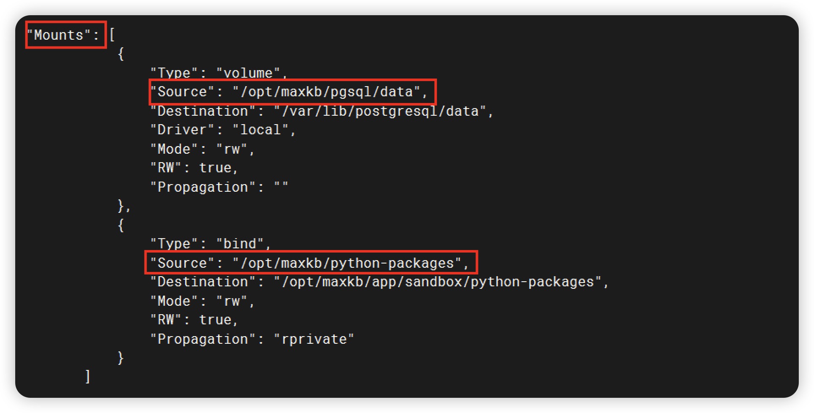Click the closing square bracket
The height and width of the screenshot is (413, 814).
(87, 376)
